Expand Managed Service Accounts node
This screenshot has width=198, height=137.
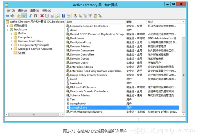[12, 49]
